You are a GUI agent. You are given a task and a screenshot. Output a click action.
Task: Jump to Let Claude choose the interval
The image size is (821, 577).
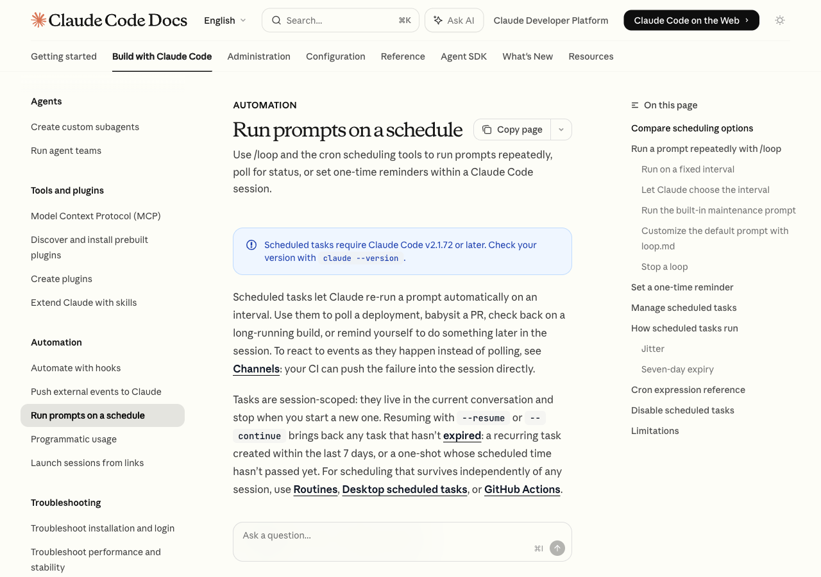[x=706, y=190]
